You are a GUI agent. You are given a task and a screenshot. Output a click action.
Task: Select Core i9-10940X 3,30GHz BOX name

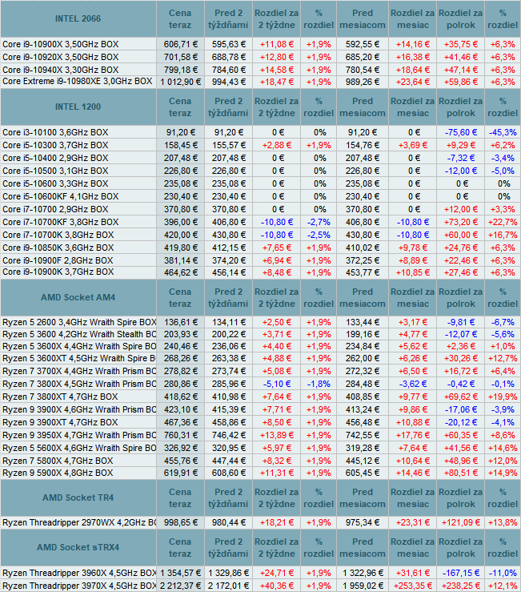pos(60,70)
